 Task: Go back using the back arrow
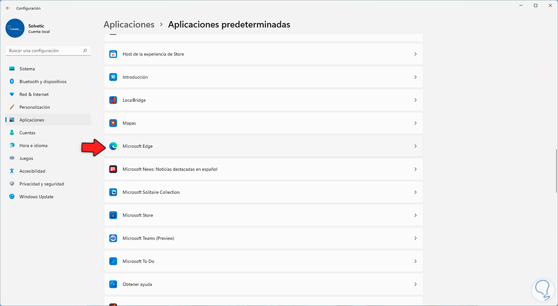[8, 8]
